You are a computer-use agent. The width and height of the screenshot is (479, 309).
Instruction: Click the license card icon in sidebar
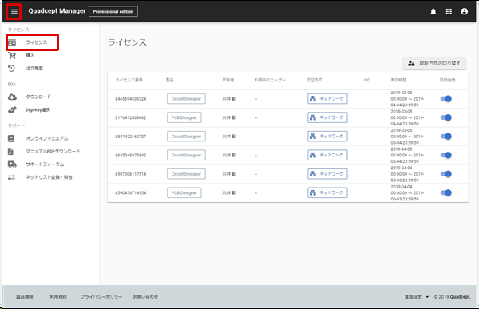(x=12, y=42)
